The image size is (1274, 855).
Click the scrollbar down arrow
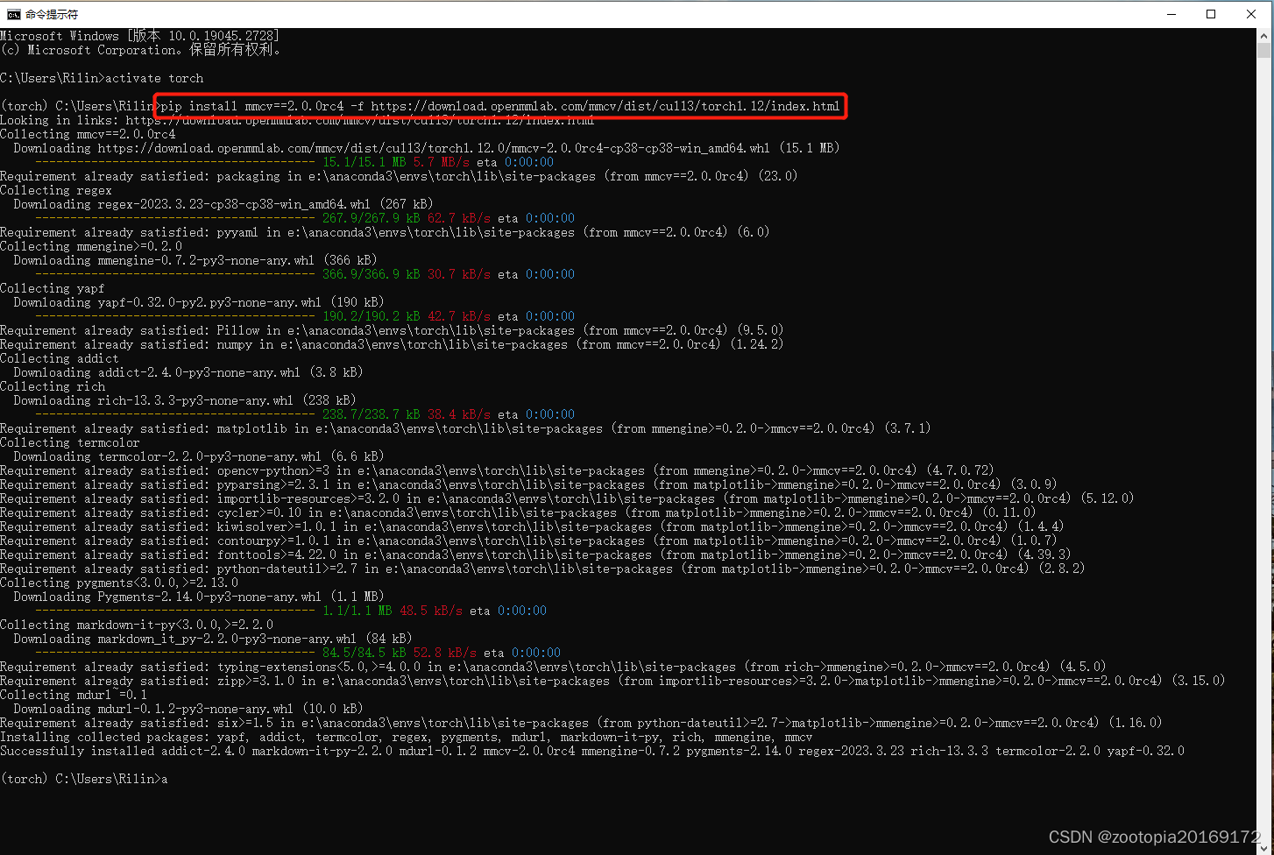pyautogui.click(x=1264, y=847)
